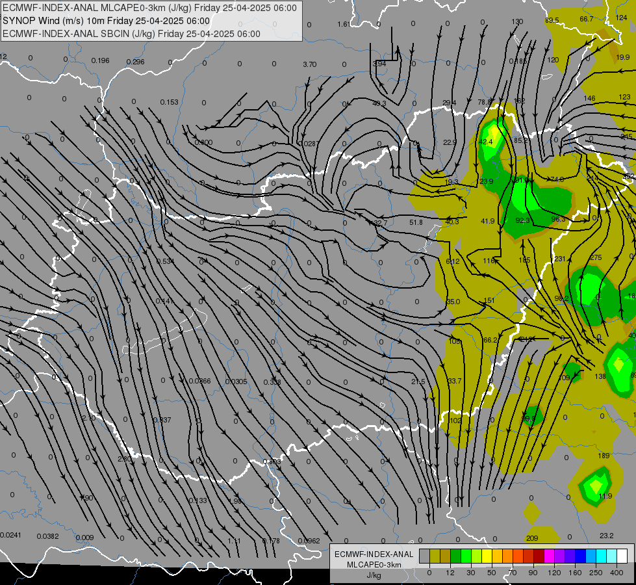This screenshot has width=636, height=585.
Task: Click the map value 151
Action: tap(489, 300)
